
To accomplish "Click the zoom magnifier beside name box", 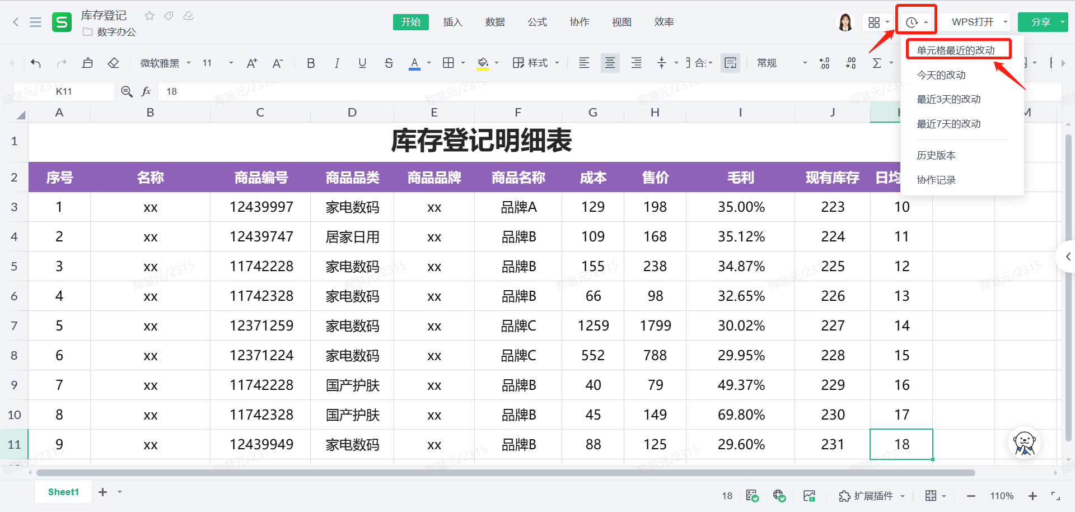I will click(127, 91).
